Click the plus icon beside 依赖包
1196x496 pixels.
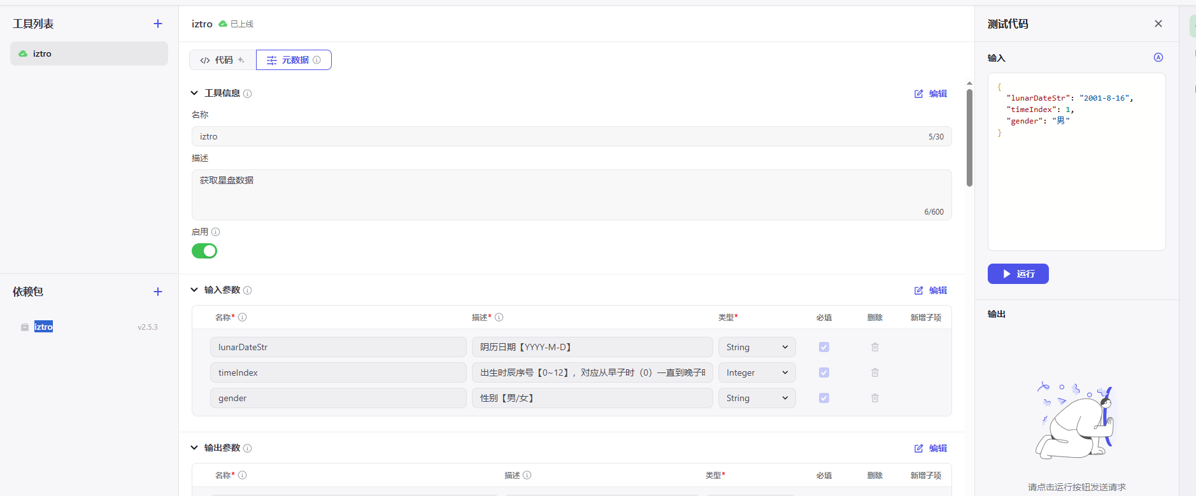(x=158, y=292)
